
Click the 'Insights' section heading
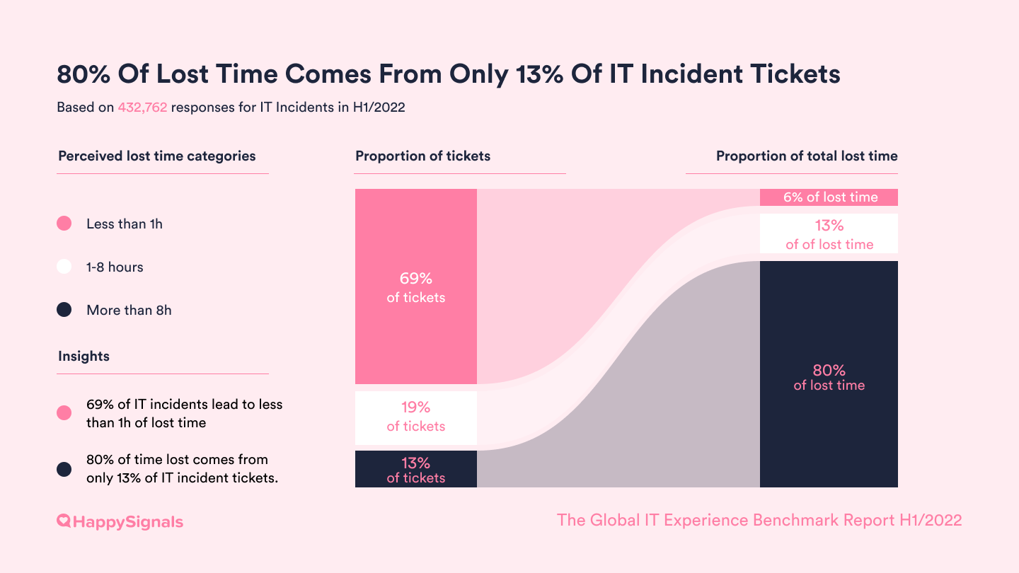pyautogui.click(x=84, y=356)
